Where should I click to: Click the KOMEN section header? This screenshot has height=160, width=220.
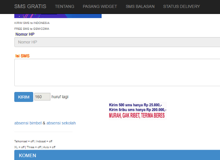tap(117, 155)
